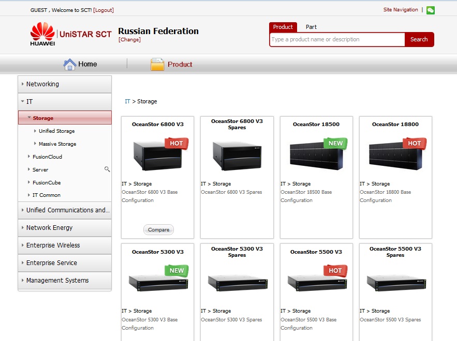
Task: Click the OceanStor 5500 V3 Spares title
Action: click(x=395, y=252)
